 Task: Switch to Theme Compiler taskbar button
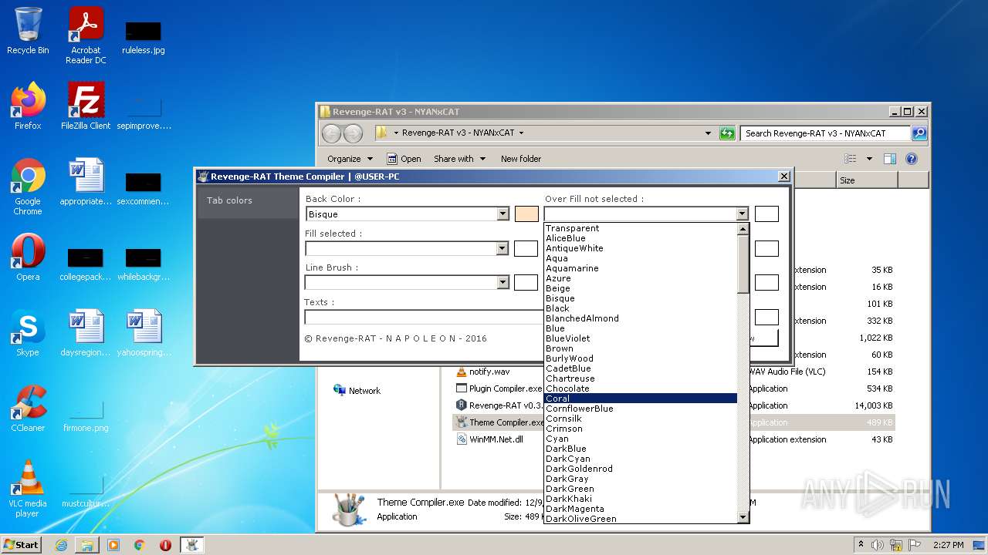coord(192,545)
